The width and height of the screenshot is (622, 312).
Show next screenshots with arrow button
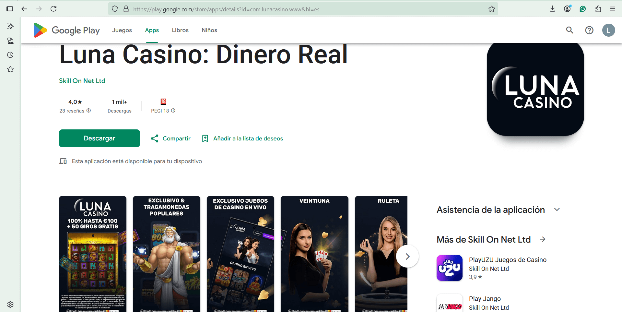pos(407,256)
